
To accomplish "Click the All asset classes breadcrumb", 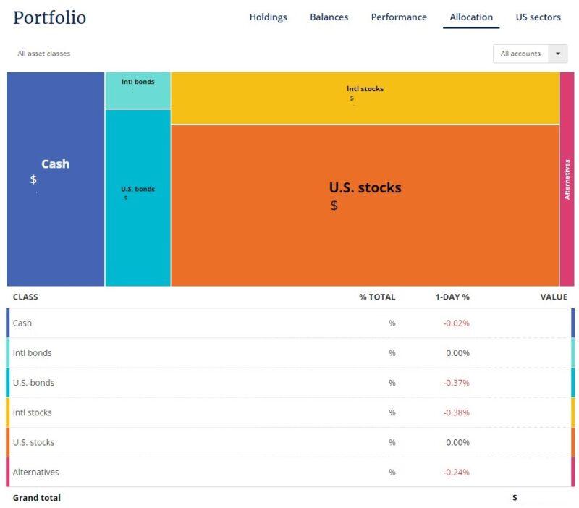I will pyautogui.click(x=44, y=54).
